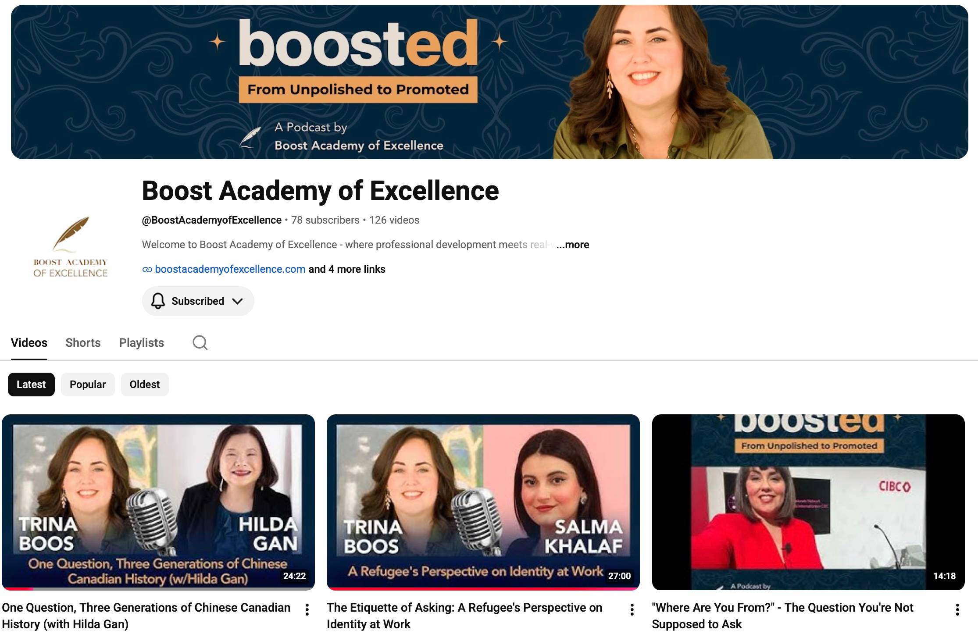Click the Boost Academy of Excellence channel title
Image resolution: width=978 pixels, height=634 pixels.
[x=320, y=191]
